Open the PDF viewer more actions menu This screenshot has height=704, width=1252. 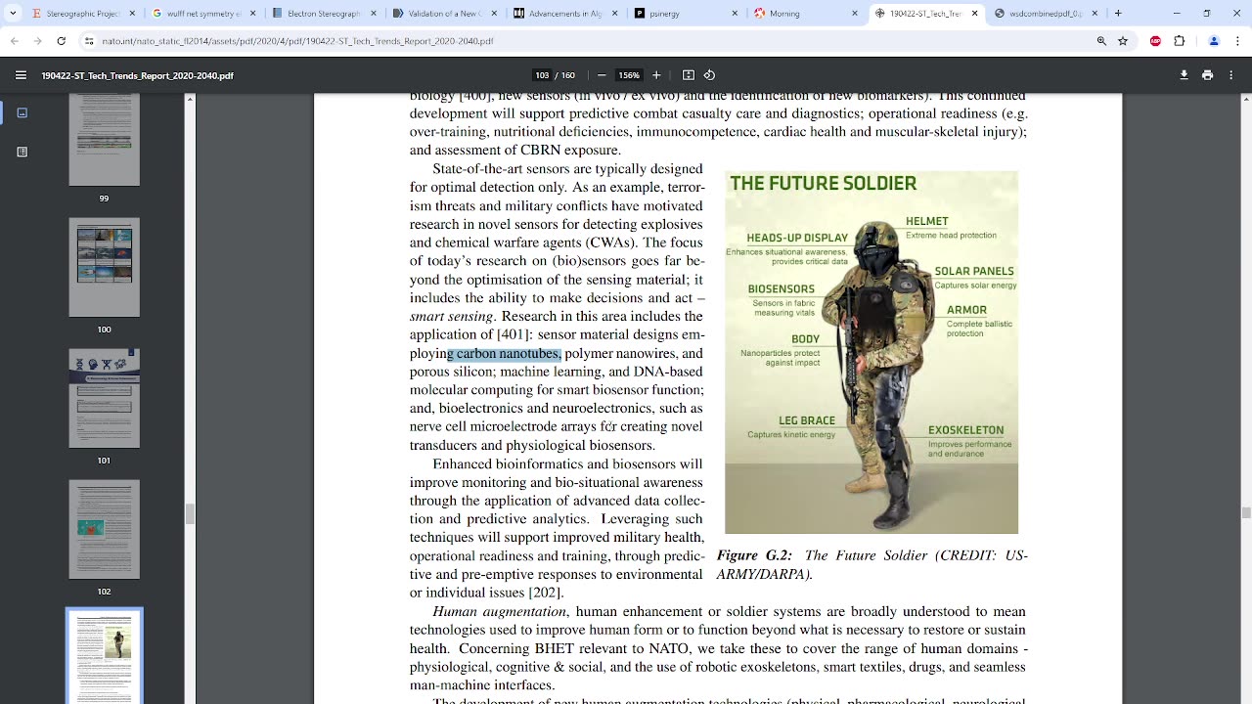point(1230,75)
